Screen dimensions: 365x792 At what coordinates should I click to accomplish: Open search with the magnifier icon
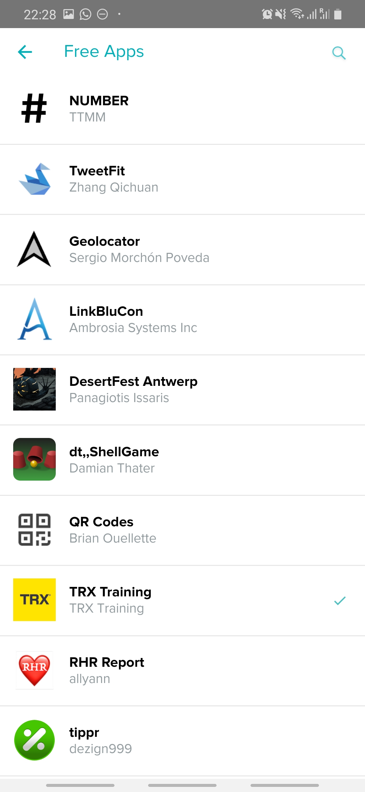click(339, 53)
